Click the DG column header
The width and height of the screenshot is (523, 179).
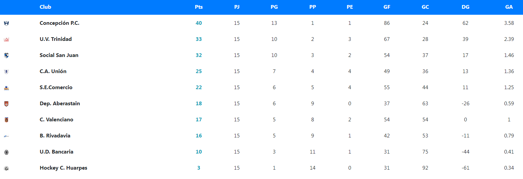point(465,7)
